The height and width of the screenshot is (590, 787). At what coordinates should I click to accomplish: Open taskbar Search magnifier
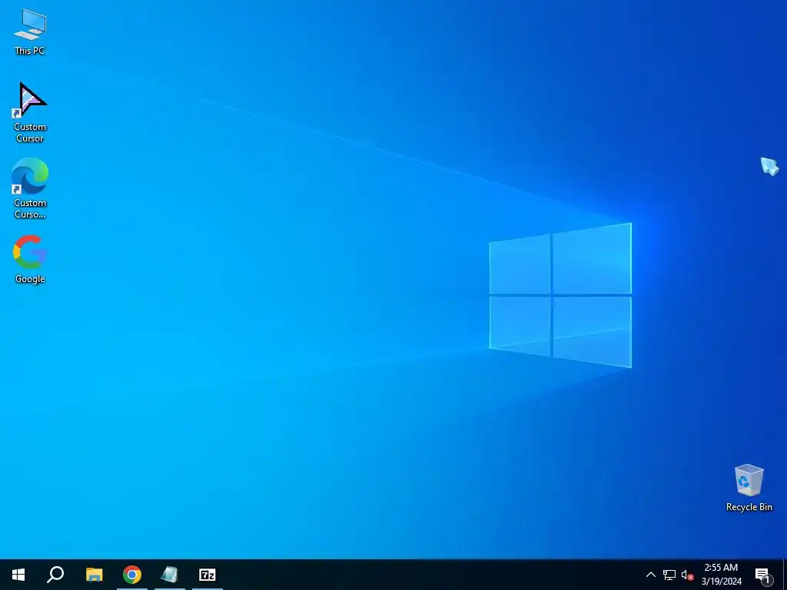pos(55,575)
